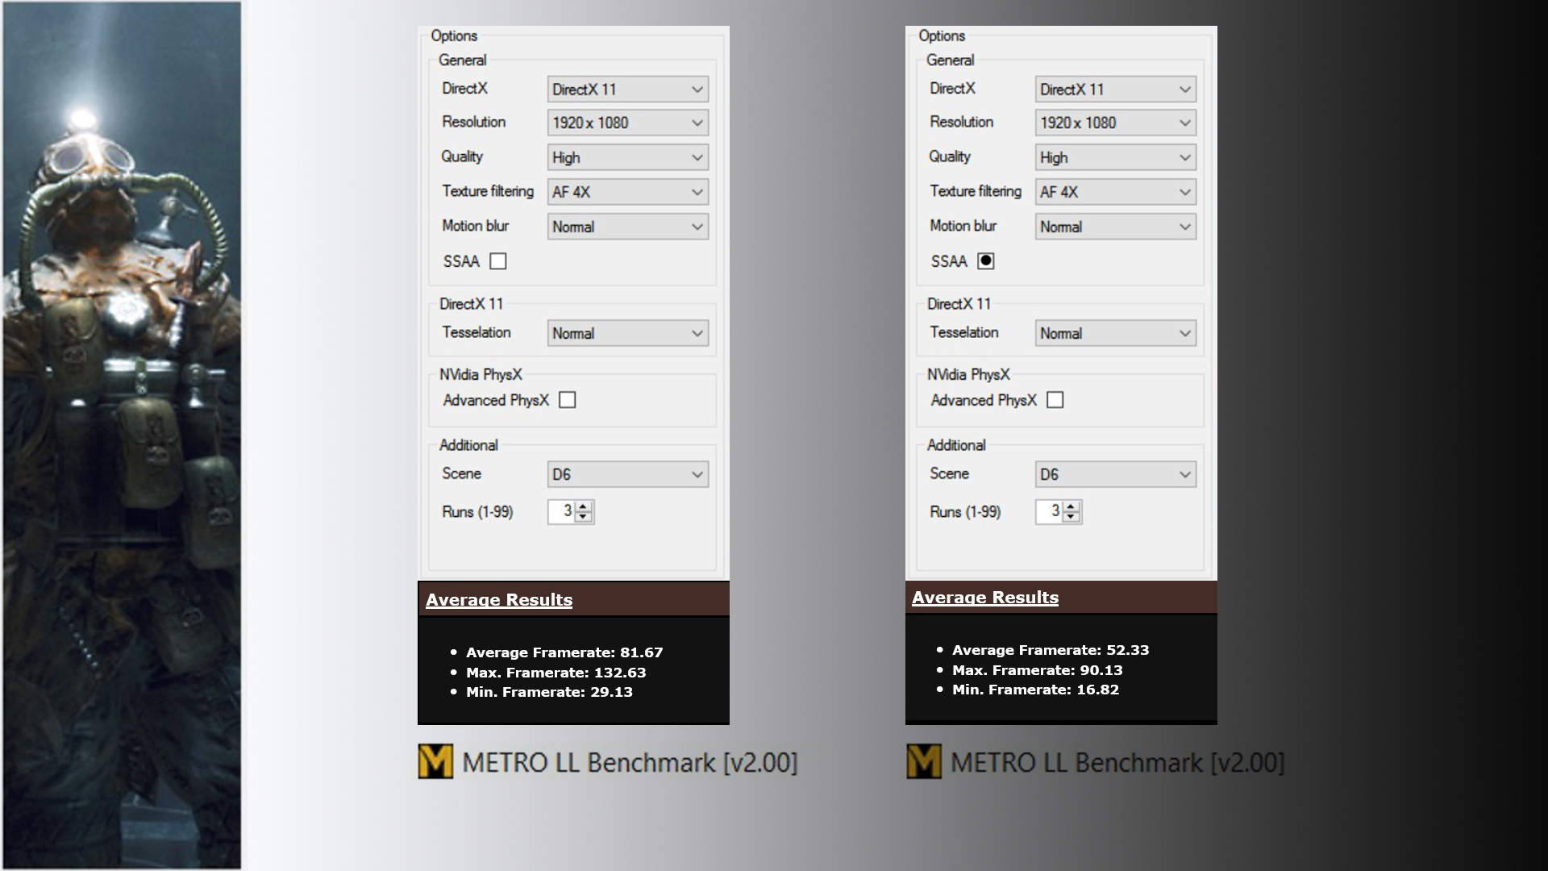Open Motion blur dropdown in right panel
This screenshot has width=1548, height=871.
[x=1116, y=227]
